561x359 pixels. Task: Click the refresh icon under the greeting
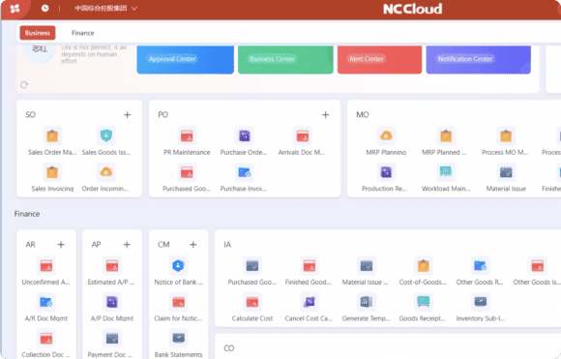tap(24, 85)
